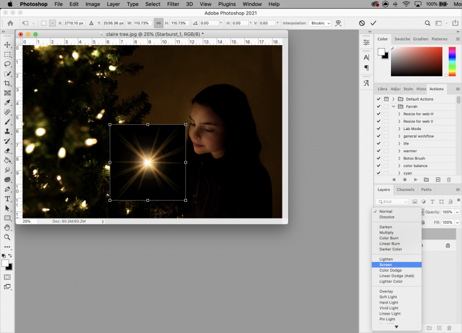Collapse the Farrah action set
462x333 pixels.
point(393,106)
